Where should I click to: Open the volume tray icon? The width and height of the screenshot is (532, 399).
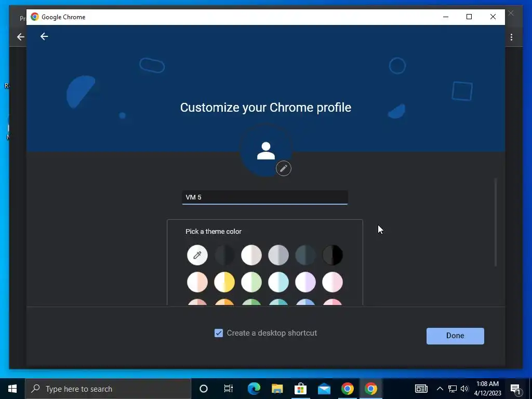point(464,389)
